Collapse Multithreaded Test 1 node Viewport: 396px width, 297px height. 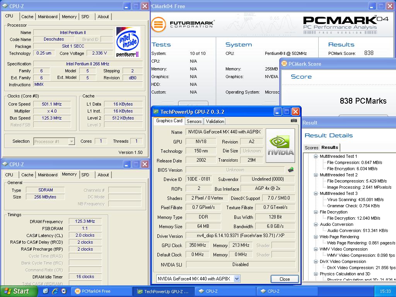(316, 156)
